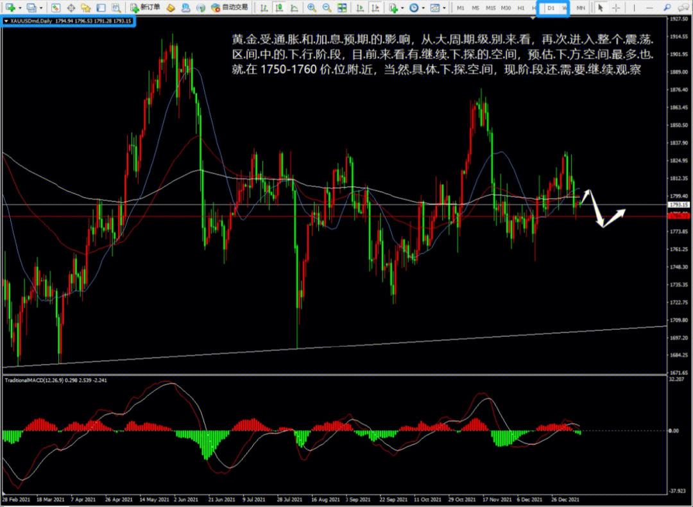
Task: Open the chat bubbles icon
Action: pyautogui.click(x=683, y=8)
